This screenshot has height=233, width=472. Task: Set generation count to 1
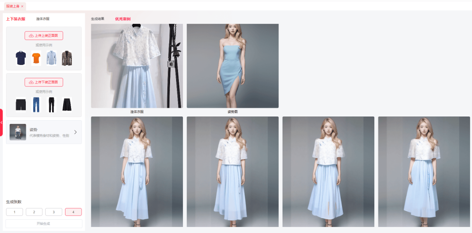point(15,212)
